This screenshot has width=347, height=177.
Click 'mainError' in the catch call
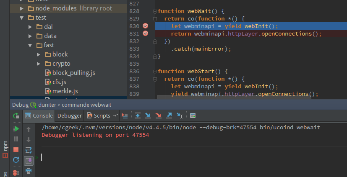click(209, 49)
